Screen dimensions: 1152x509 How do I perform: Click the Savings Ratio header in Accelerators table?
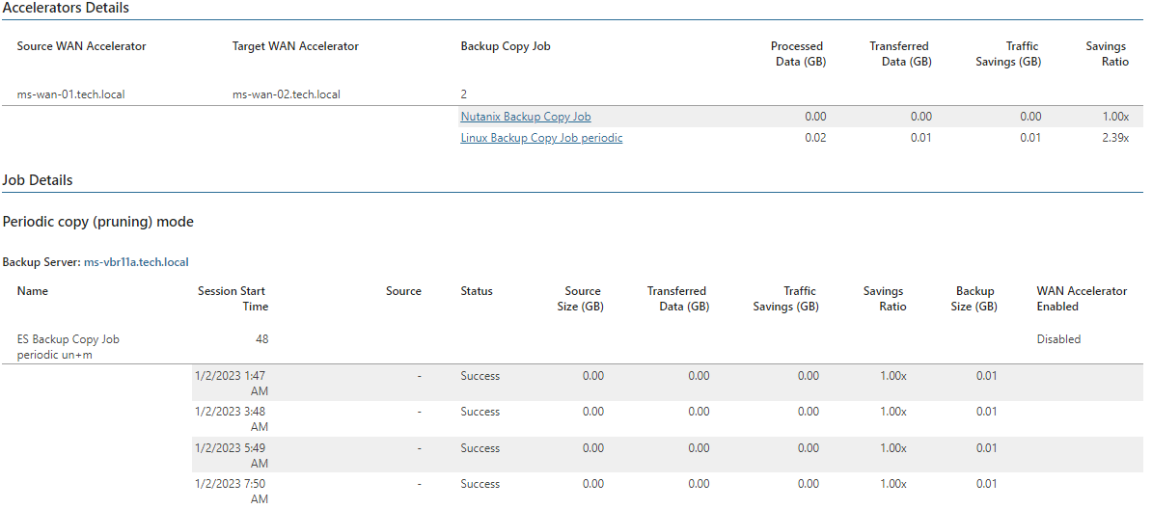[x=1107, y=54]
